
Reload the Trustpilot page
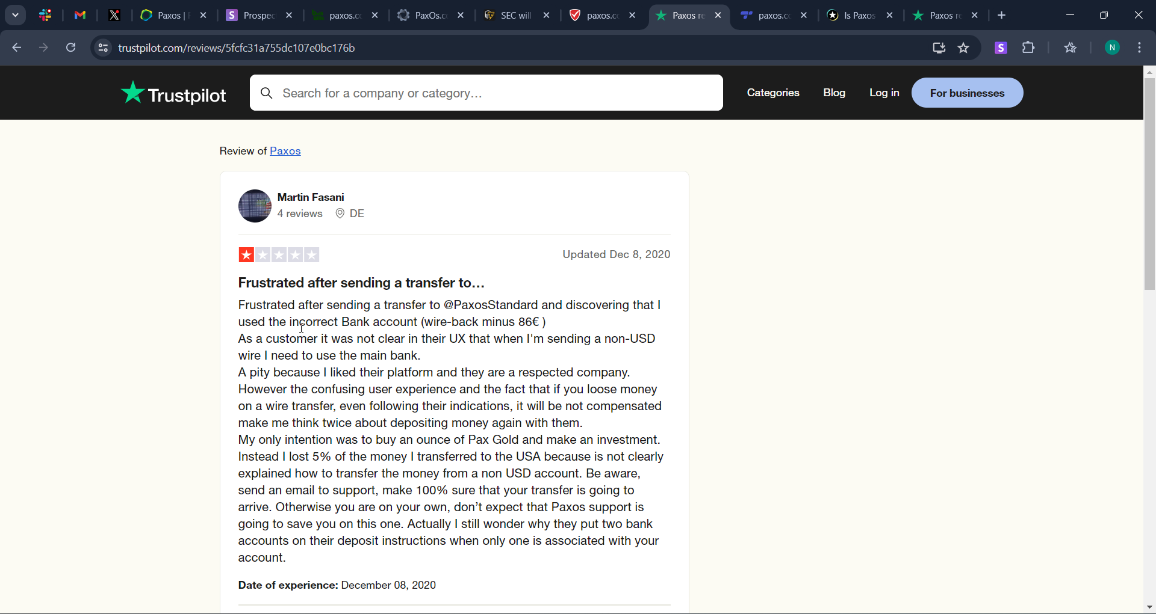tap(70, 48)
